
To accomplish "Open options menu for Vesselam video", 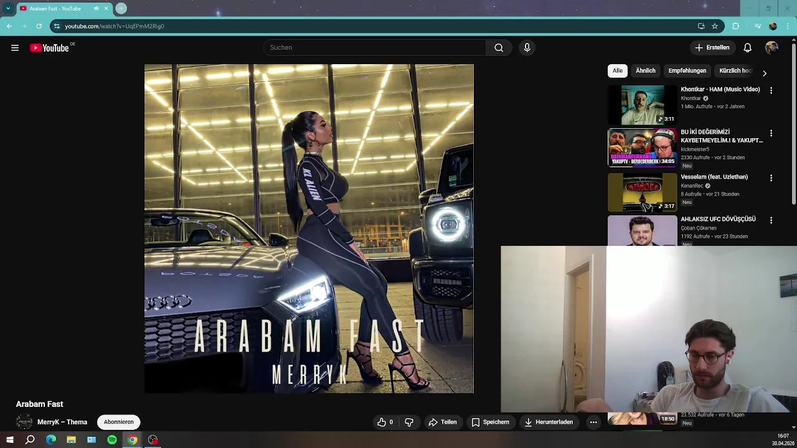I will click(771, 178).
